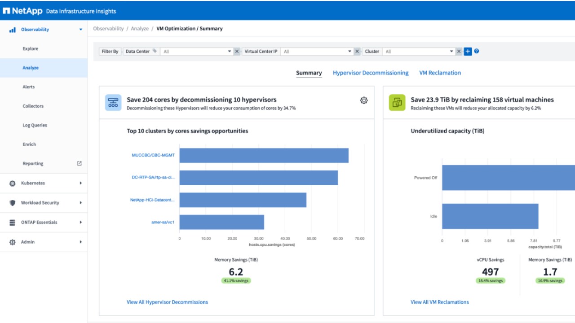Viewport: 575px width, 323px height.
Task: Click the "Save 23.9 TiB" card heading
Action: pos(482,100)
